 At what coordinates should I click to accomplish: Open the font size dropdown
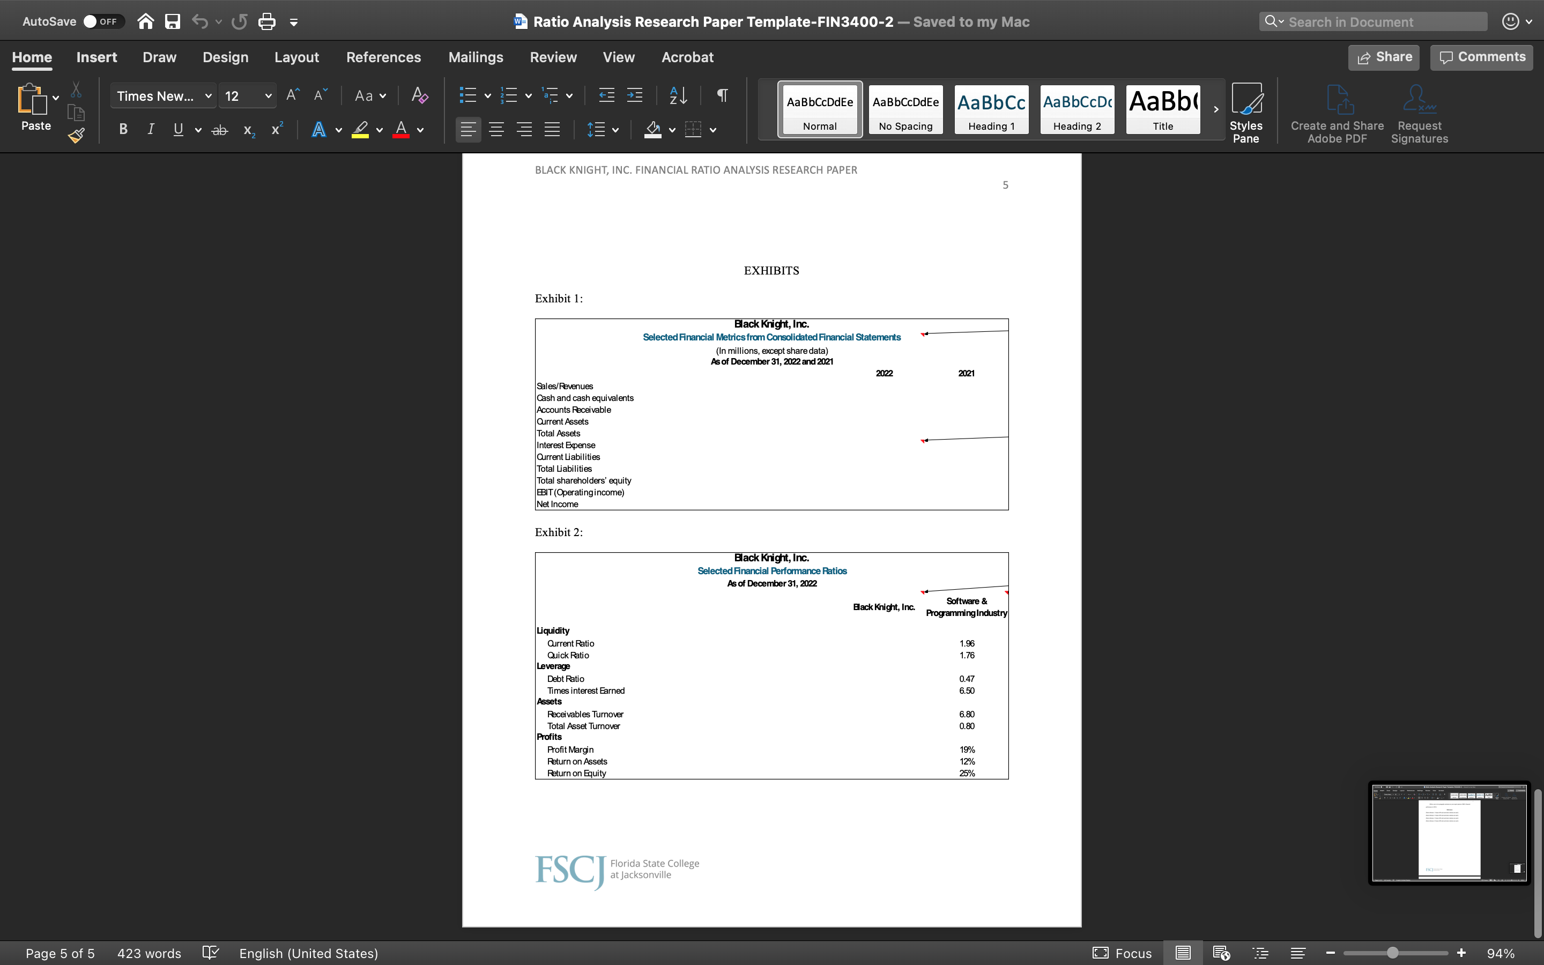pos(268,96)
